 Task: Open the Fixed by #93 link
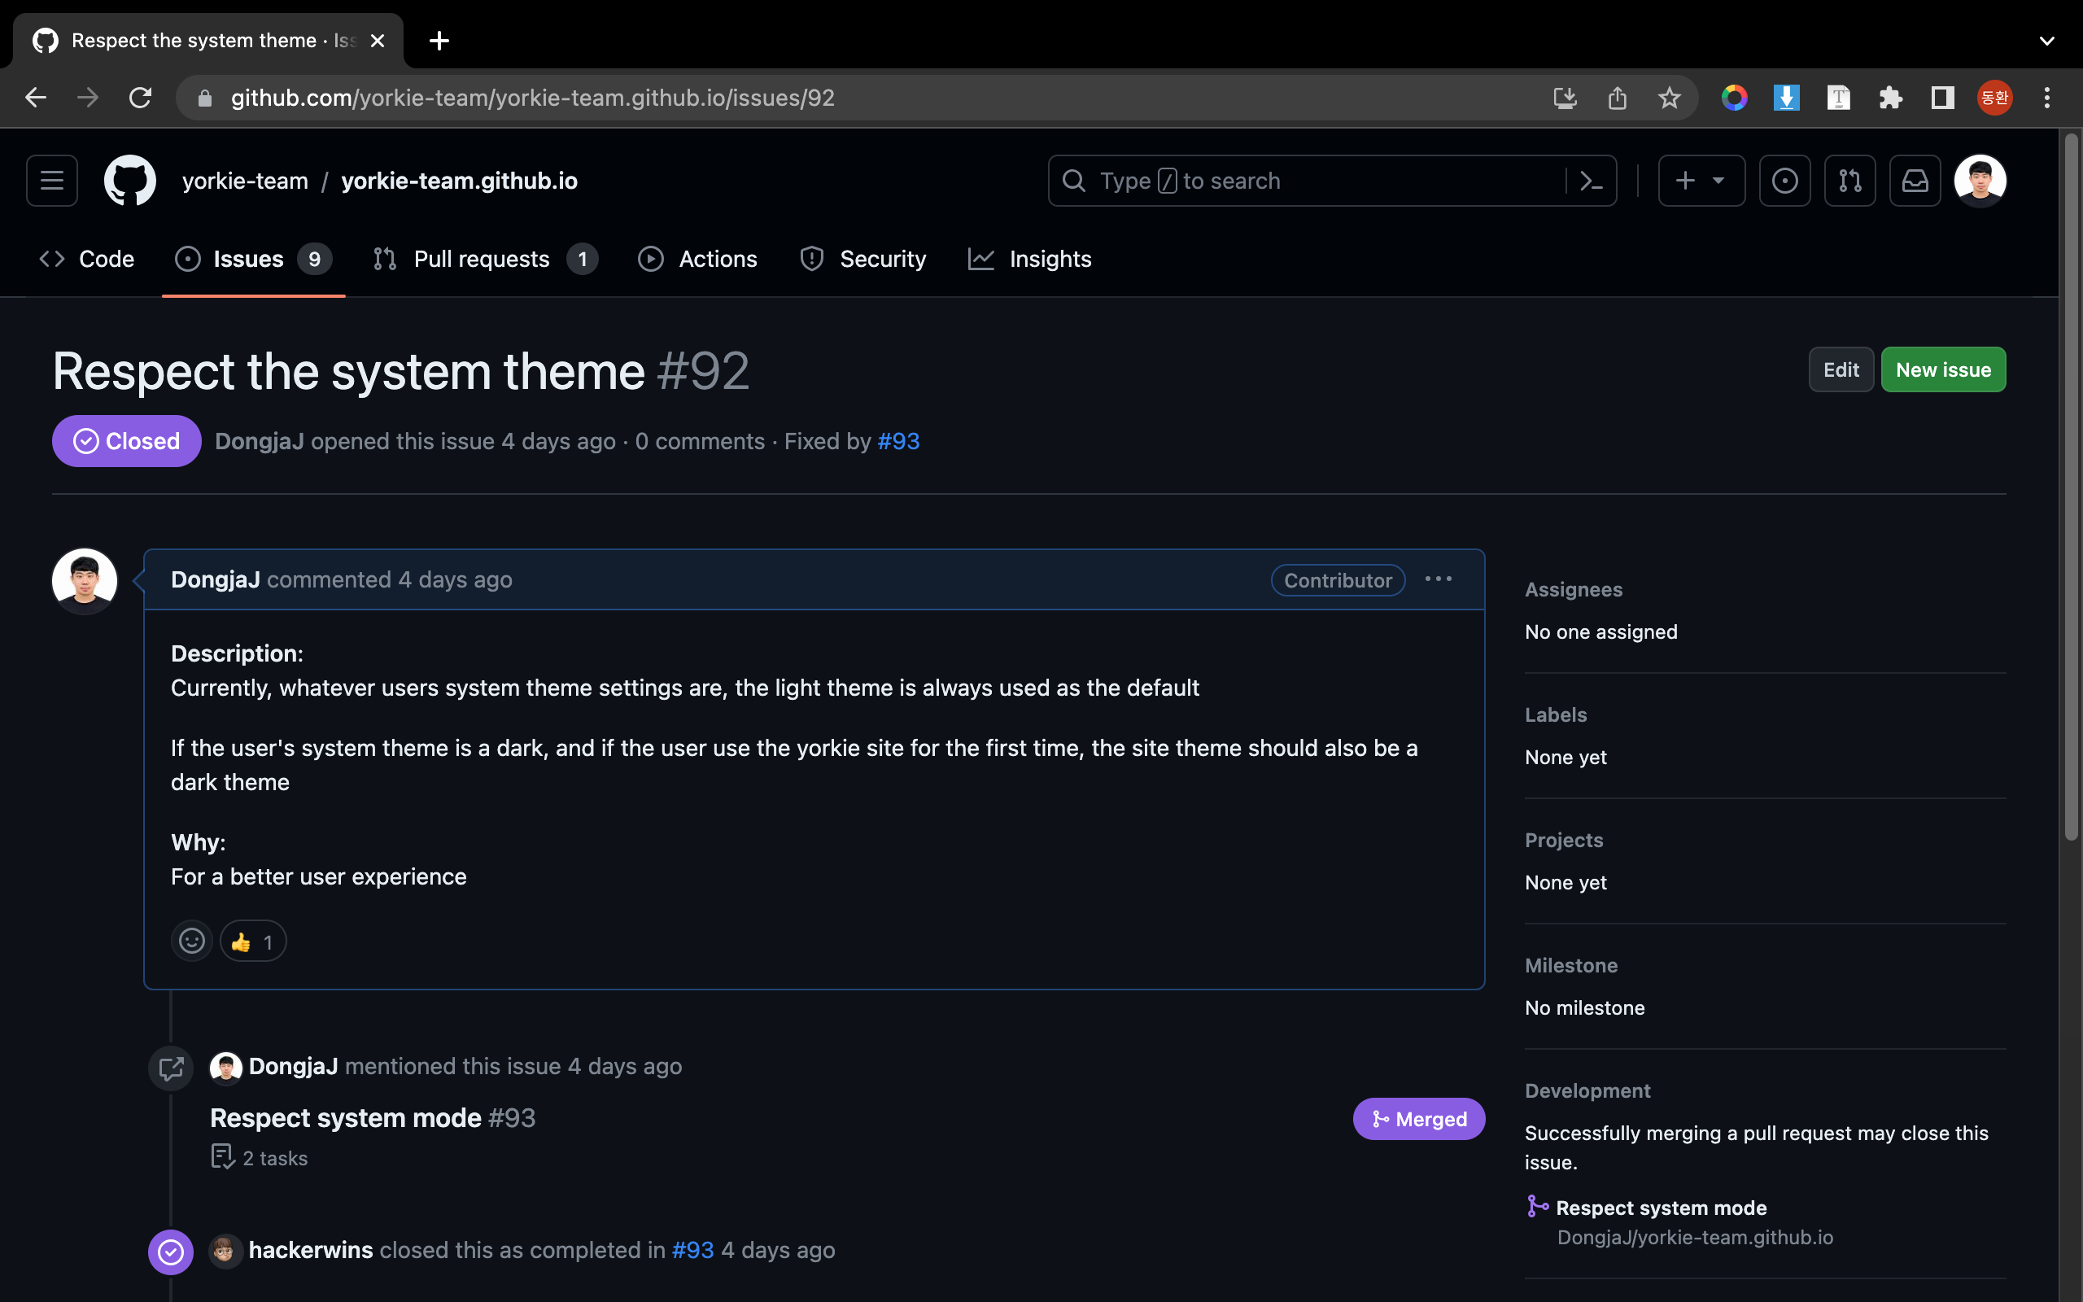[x=898, y=442]
